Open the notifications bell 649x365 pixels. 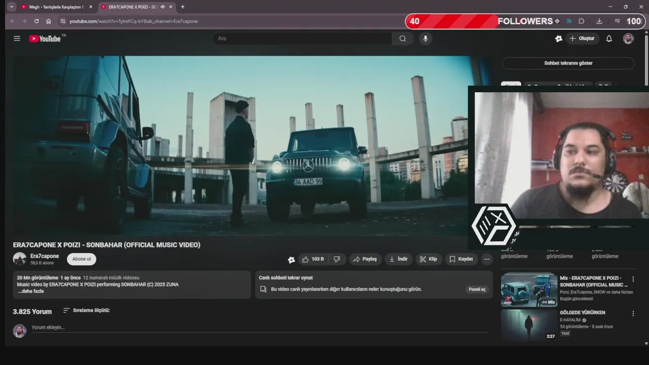pos(609,39)
